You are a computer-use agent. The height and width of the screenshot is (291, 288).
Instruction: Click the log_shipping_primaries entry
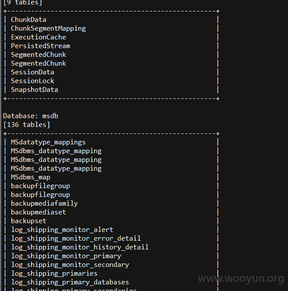(54, 273)
